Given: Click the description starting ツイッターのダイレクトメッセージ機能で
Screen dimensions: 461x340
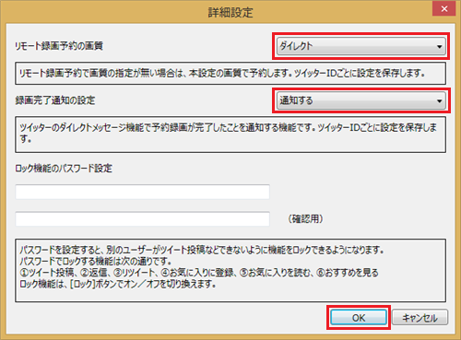Looking at the screenshot, I should 230,135.
